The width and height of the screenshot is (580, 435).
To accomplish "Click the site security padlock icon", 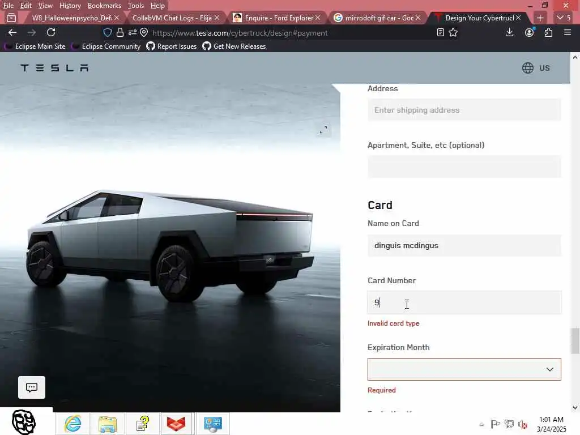I will [120, 32].
